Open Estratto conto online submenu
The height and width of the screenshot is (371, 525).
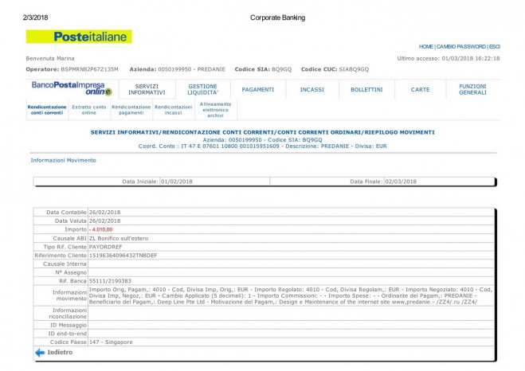coord(89,110)
